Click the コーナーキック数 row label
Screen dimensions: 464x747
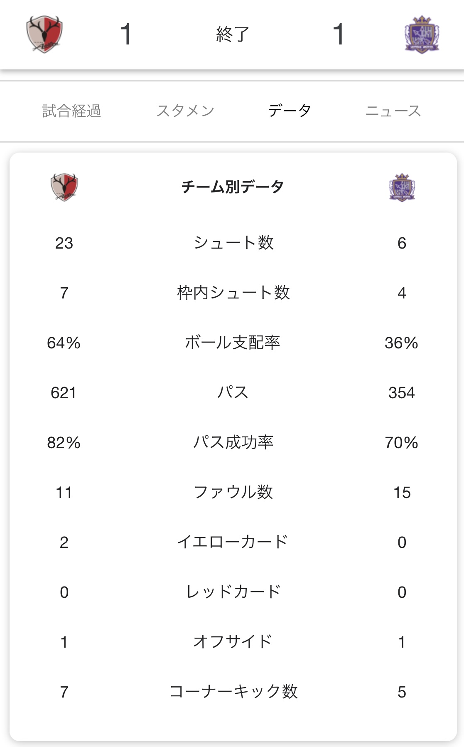[x=233, y=692]
